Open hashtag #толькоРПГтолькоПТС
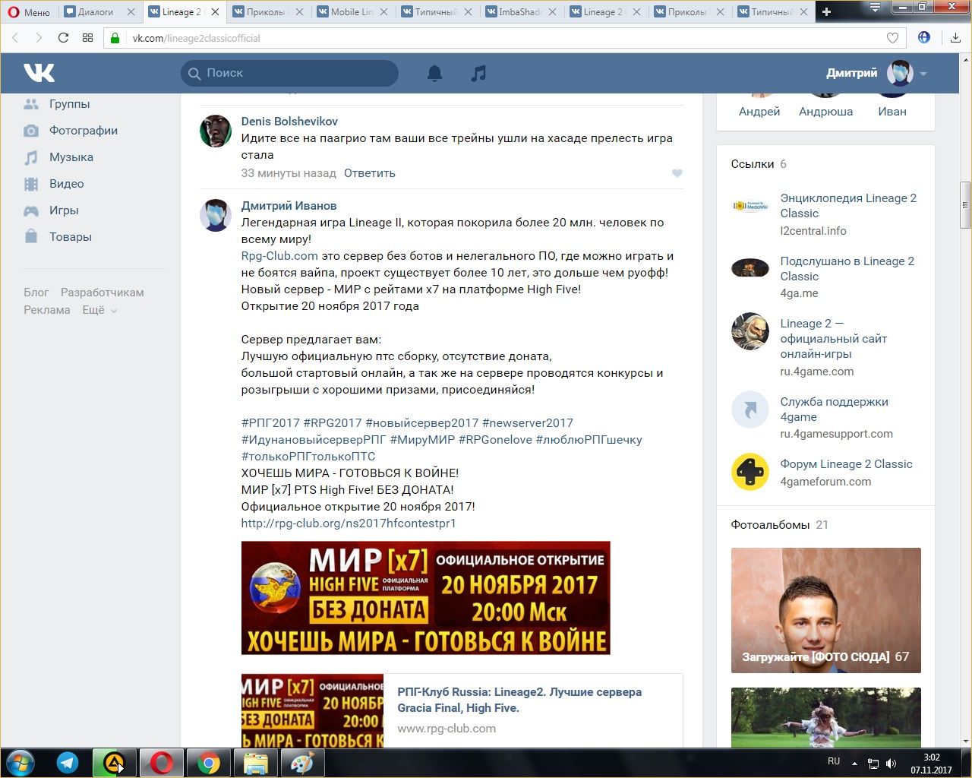 [x=308, y=457]
